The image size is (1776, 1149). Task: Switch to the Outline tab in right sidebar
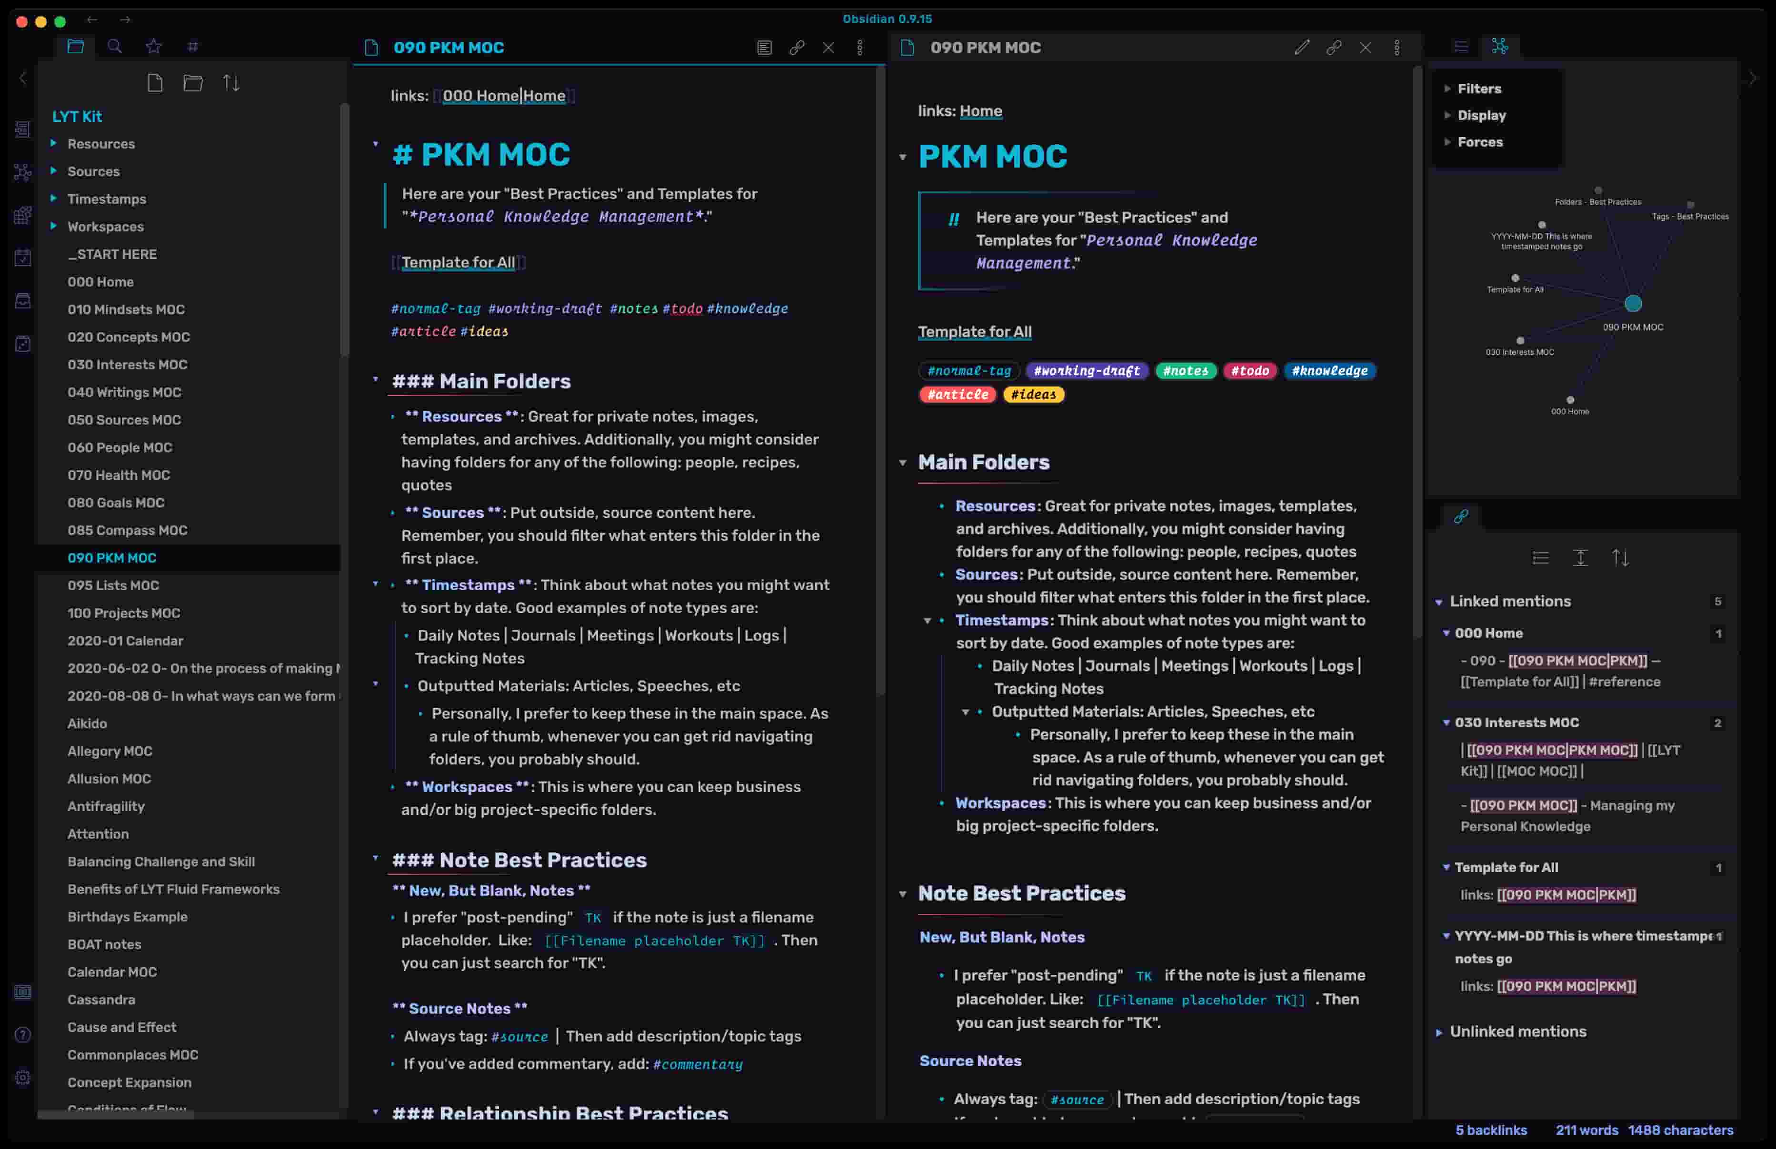pos(1461,47)
